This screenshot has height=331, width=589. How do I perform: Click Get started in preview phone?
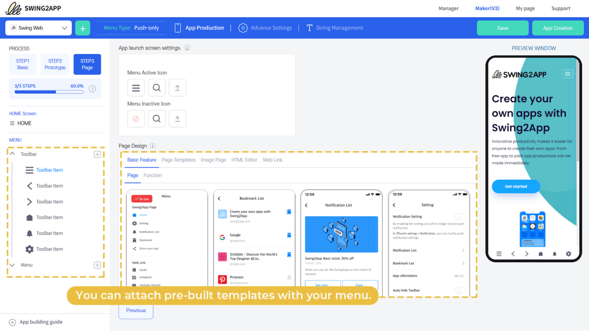(x=516, y=187)
